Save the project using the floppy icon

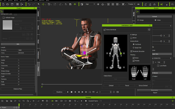(x=12, y=4)
